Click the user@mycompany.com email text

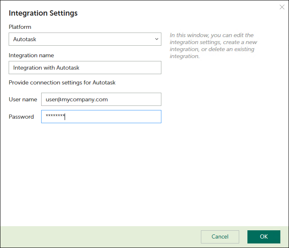pyautogui.click(x=77, y=99)
